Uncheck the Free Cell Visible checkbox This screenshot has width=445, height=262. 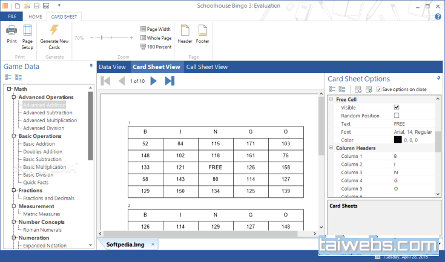click(397, 108)
